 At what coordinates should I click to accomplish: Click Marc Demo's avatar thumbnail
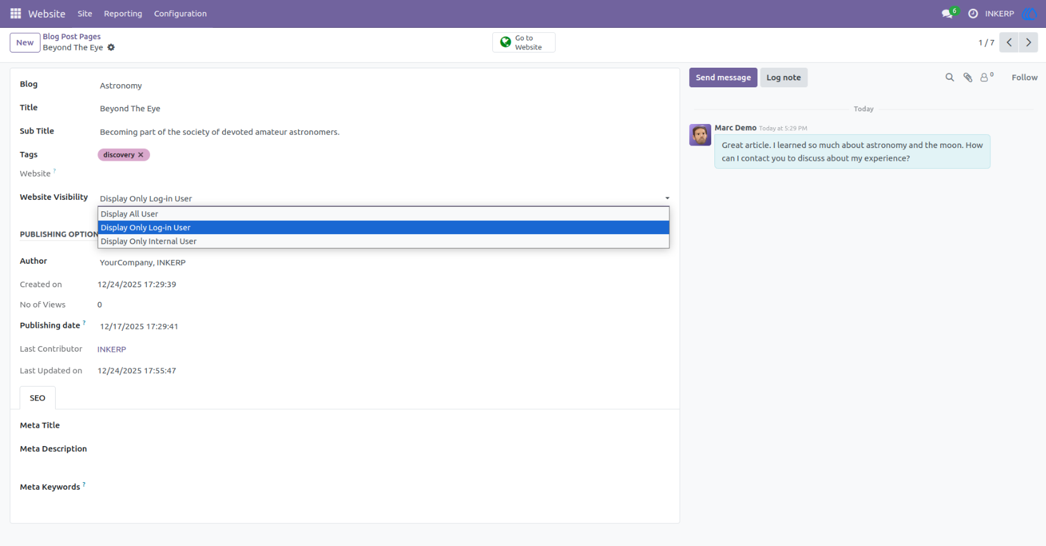coord(700,135)
